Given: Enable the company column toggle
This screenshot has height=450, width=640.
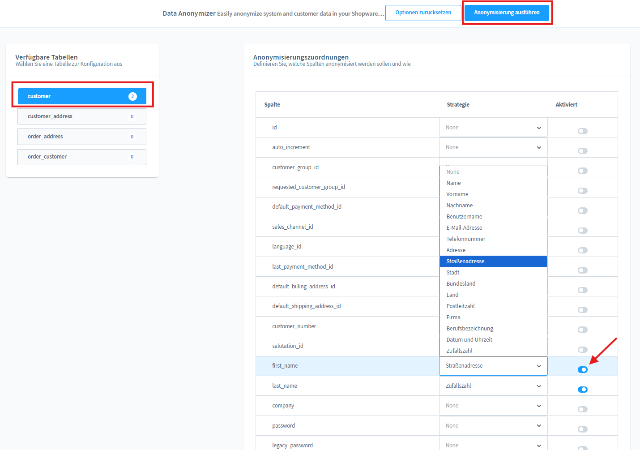Looking at the screenshot, I should (582, 409).
